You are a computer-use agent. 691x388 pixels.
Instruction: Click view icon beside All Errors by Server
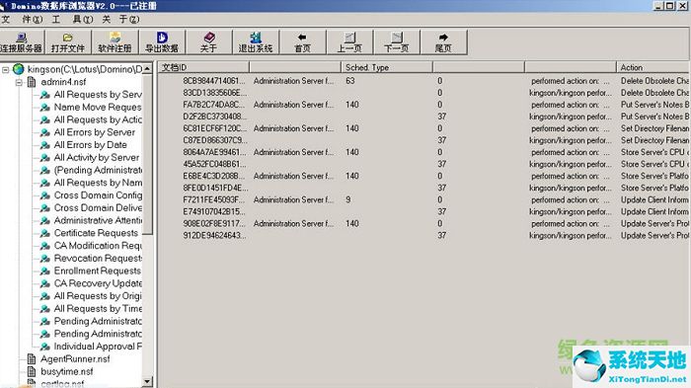pos(45,132)
